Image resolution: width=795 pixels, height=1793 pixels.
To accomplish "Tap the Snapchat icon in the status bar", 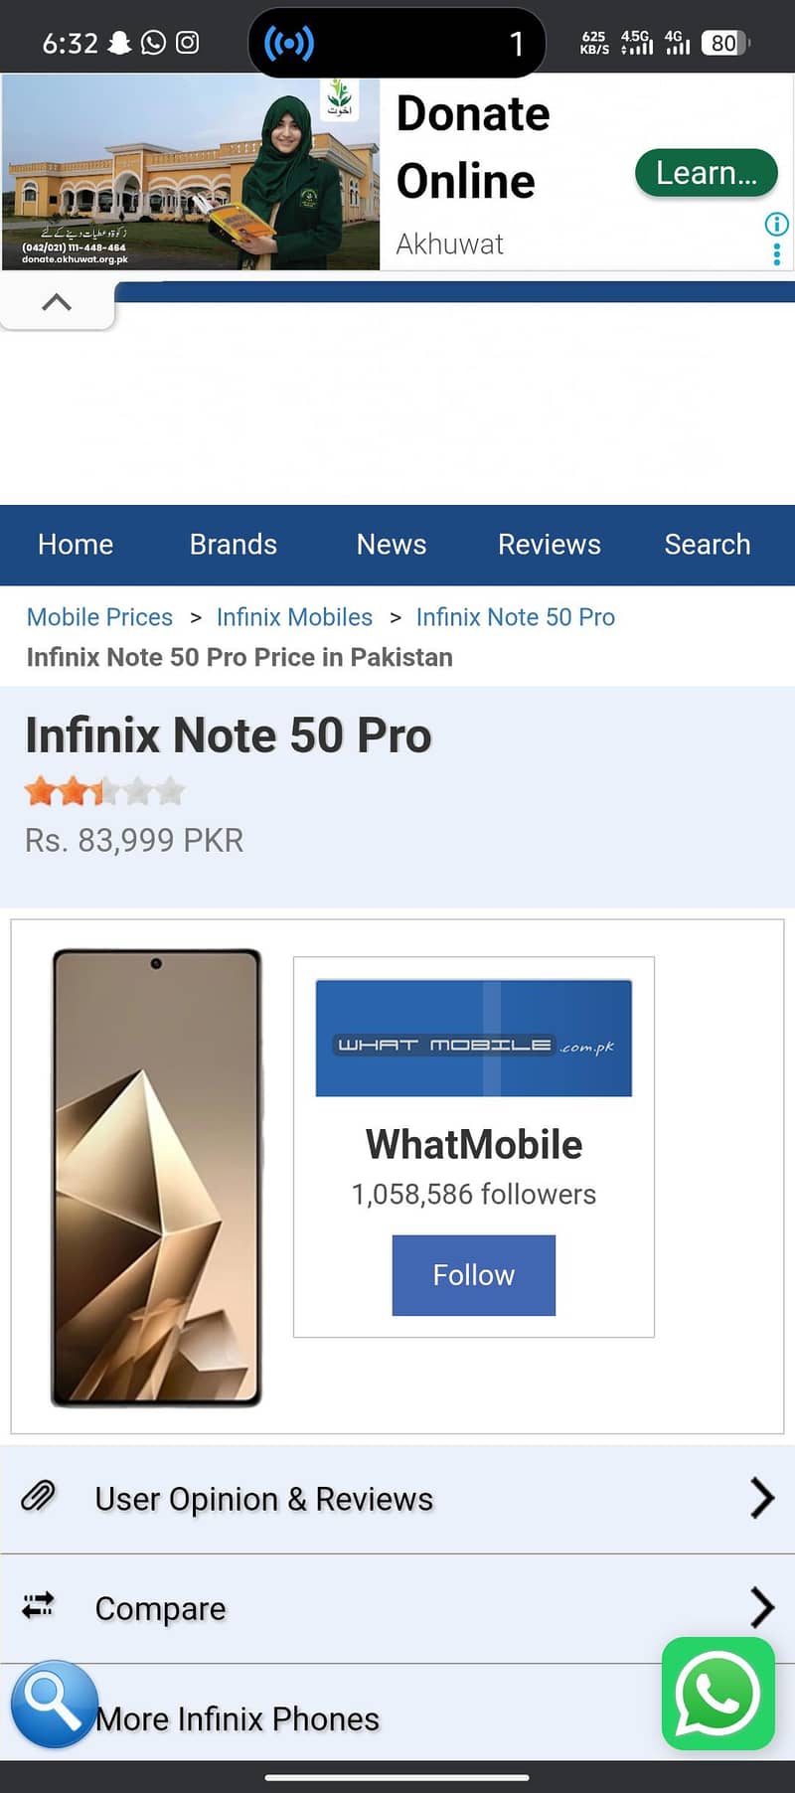I will click(x=121, y=43).
